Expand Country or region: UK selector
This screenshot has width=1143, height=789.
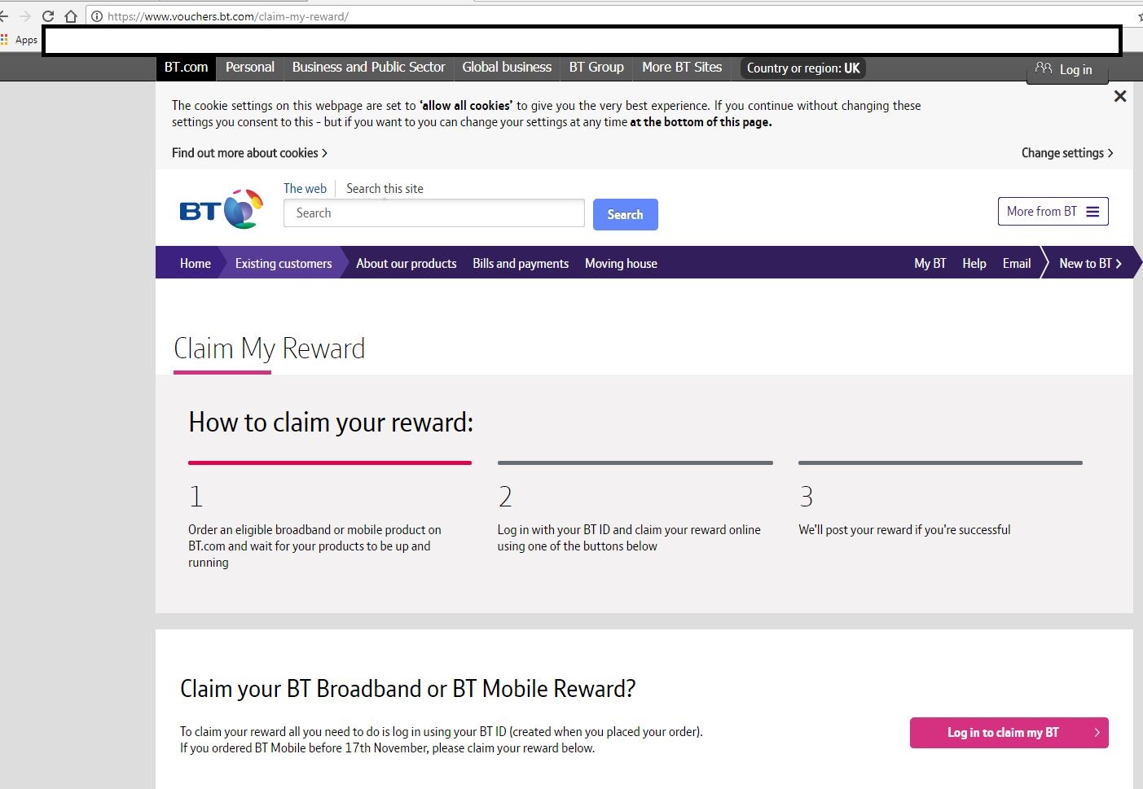point(802,68)
